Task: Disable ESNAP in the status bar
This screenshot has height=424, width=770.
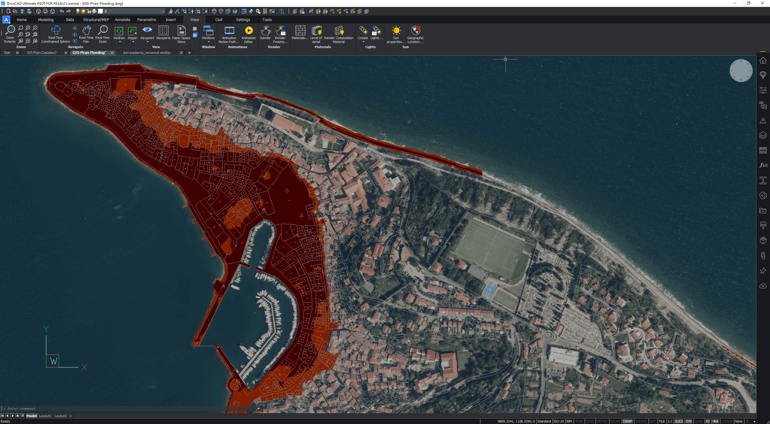Action: click(627, 421)
